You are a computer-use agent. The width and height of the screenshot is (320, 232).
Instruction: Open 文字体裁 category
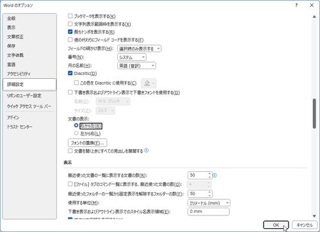[x=29, y=55]
